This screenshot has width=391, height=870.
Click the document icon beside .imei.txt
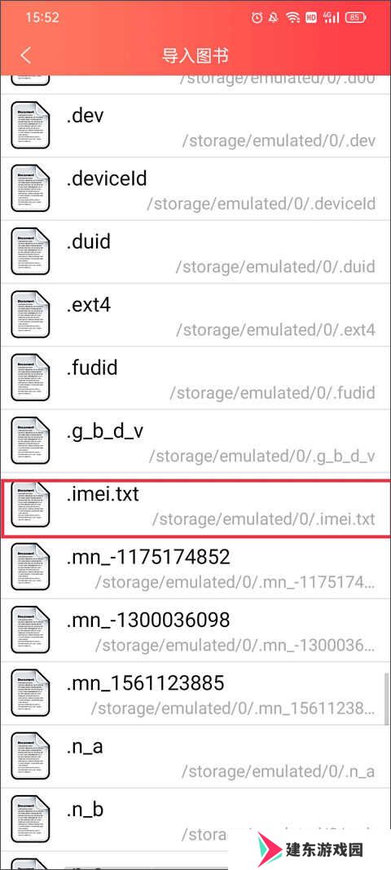(30, 505)
